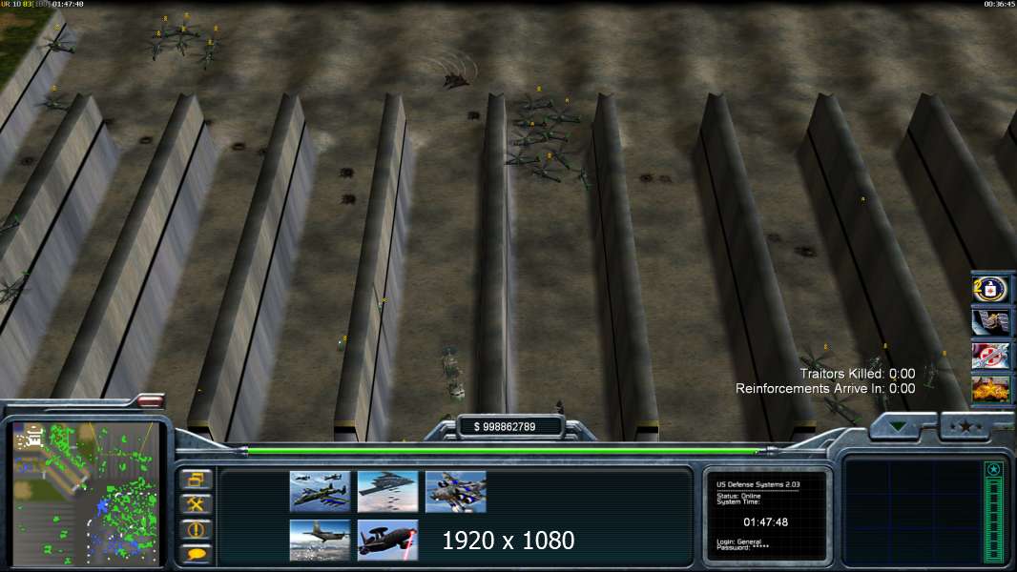The width and height of the screenshot is (1017, 572).
Task: Click the exclamation mark beacon button
Action: 196,529
